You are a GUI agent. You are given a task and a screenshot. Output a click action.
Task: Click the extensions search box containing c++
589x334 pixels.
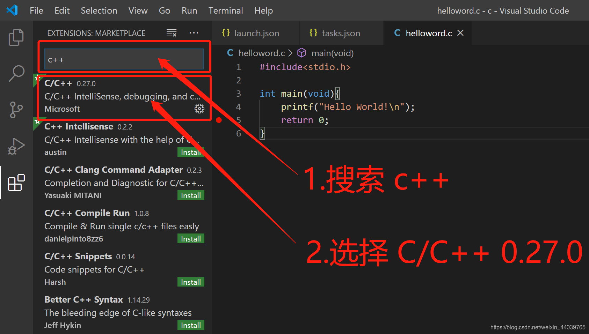[x=124, y=60]
